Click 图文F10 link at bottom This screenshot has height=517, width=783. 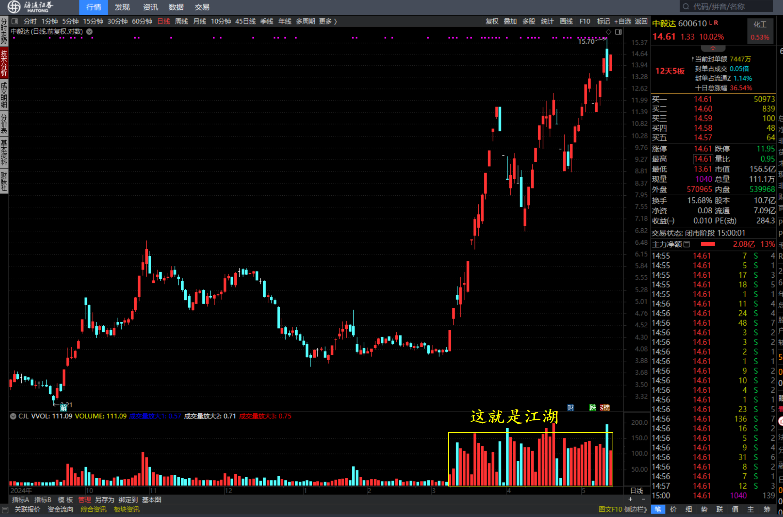pos(610,509)
